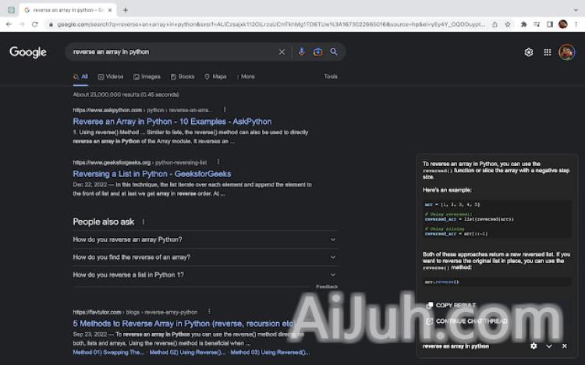Submit search with magnifying glass icon
The width and height of the screenshot is (585, 365).
click(334, 52)
